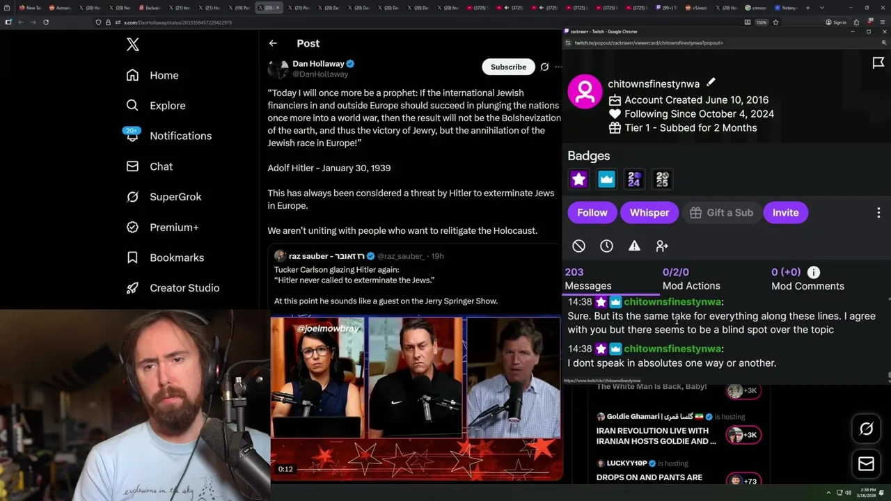Open Explore in the X sidebar

click(x=156, y=106)
